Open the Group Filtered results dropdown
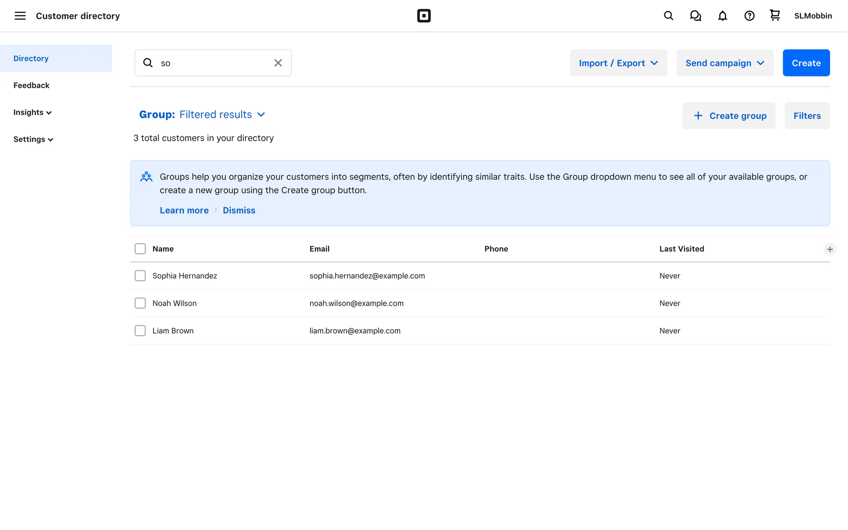Image resolution: width=848 pixels, height=530 pixels. (x=202, y=114)
